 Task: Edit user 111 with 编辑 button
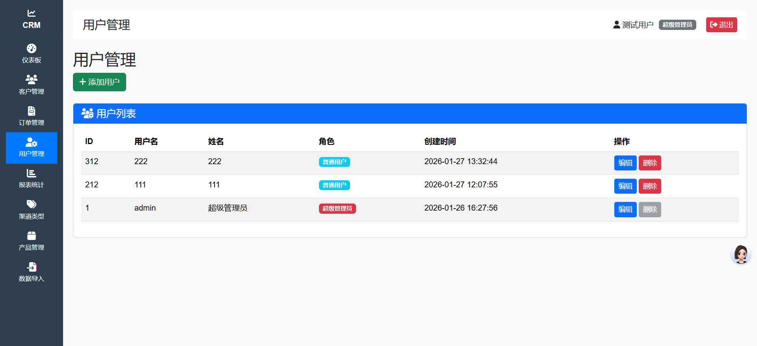(x=625, y=186)
